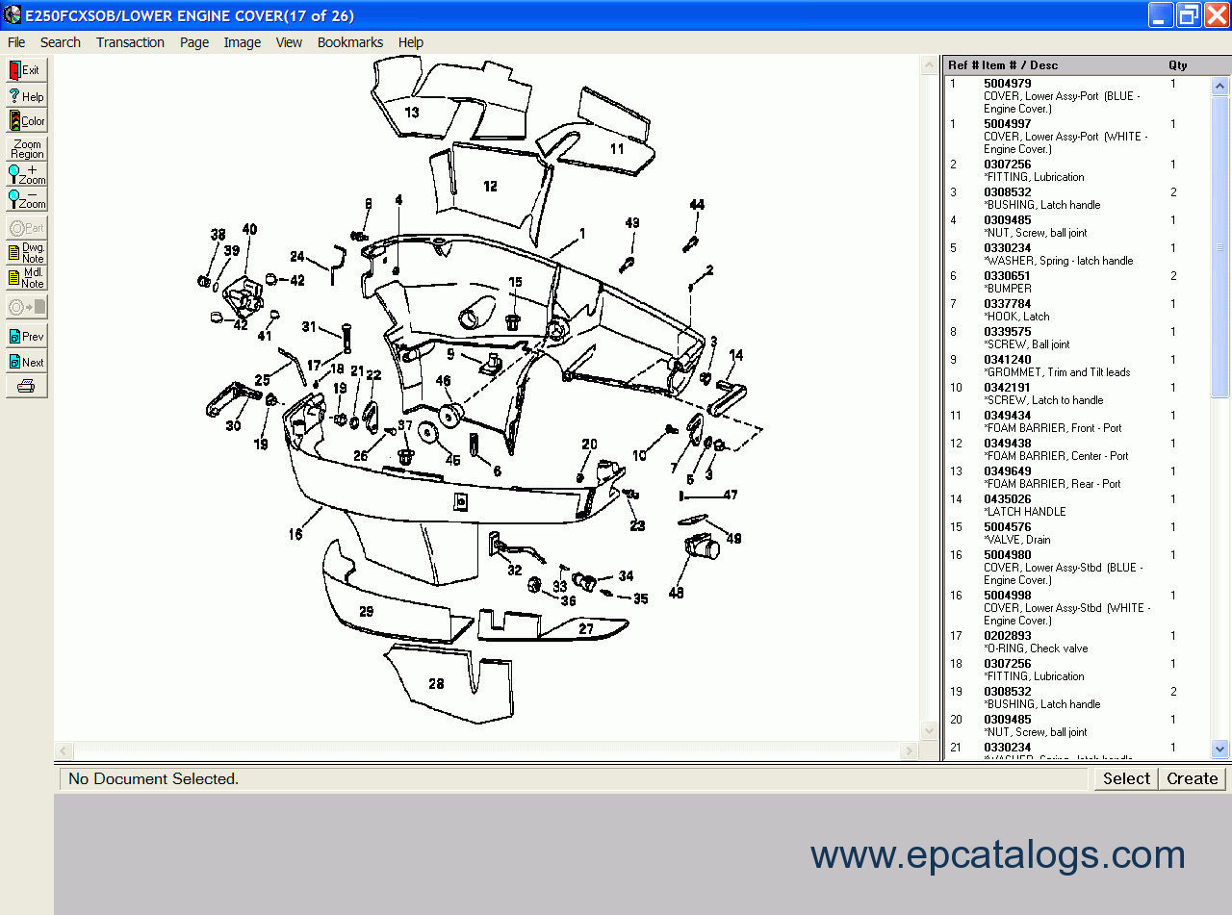Go to next page with Next
The height and width of the screenshot is (915, 1232).
26,362
